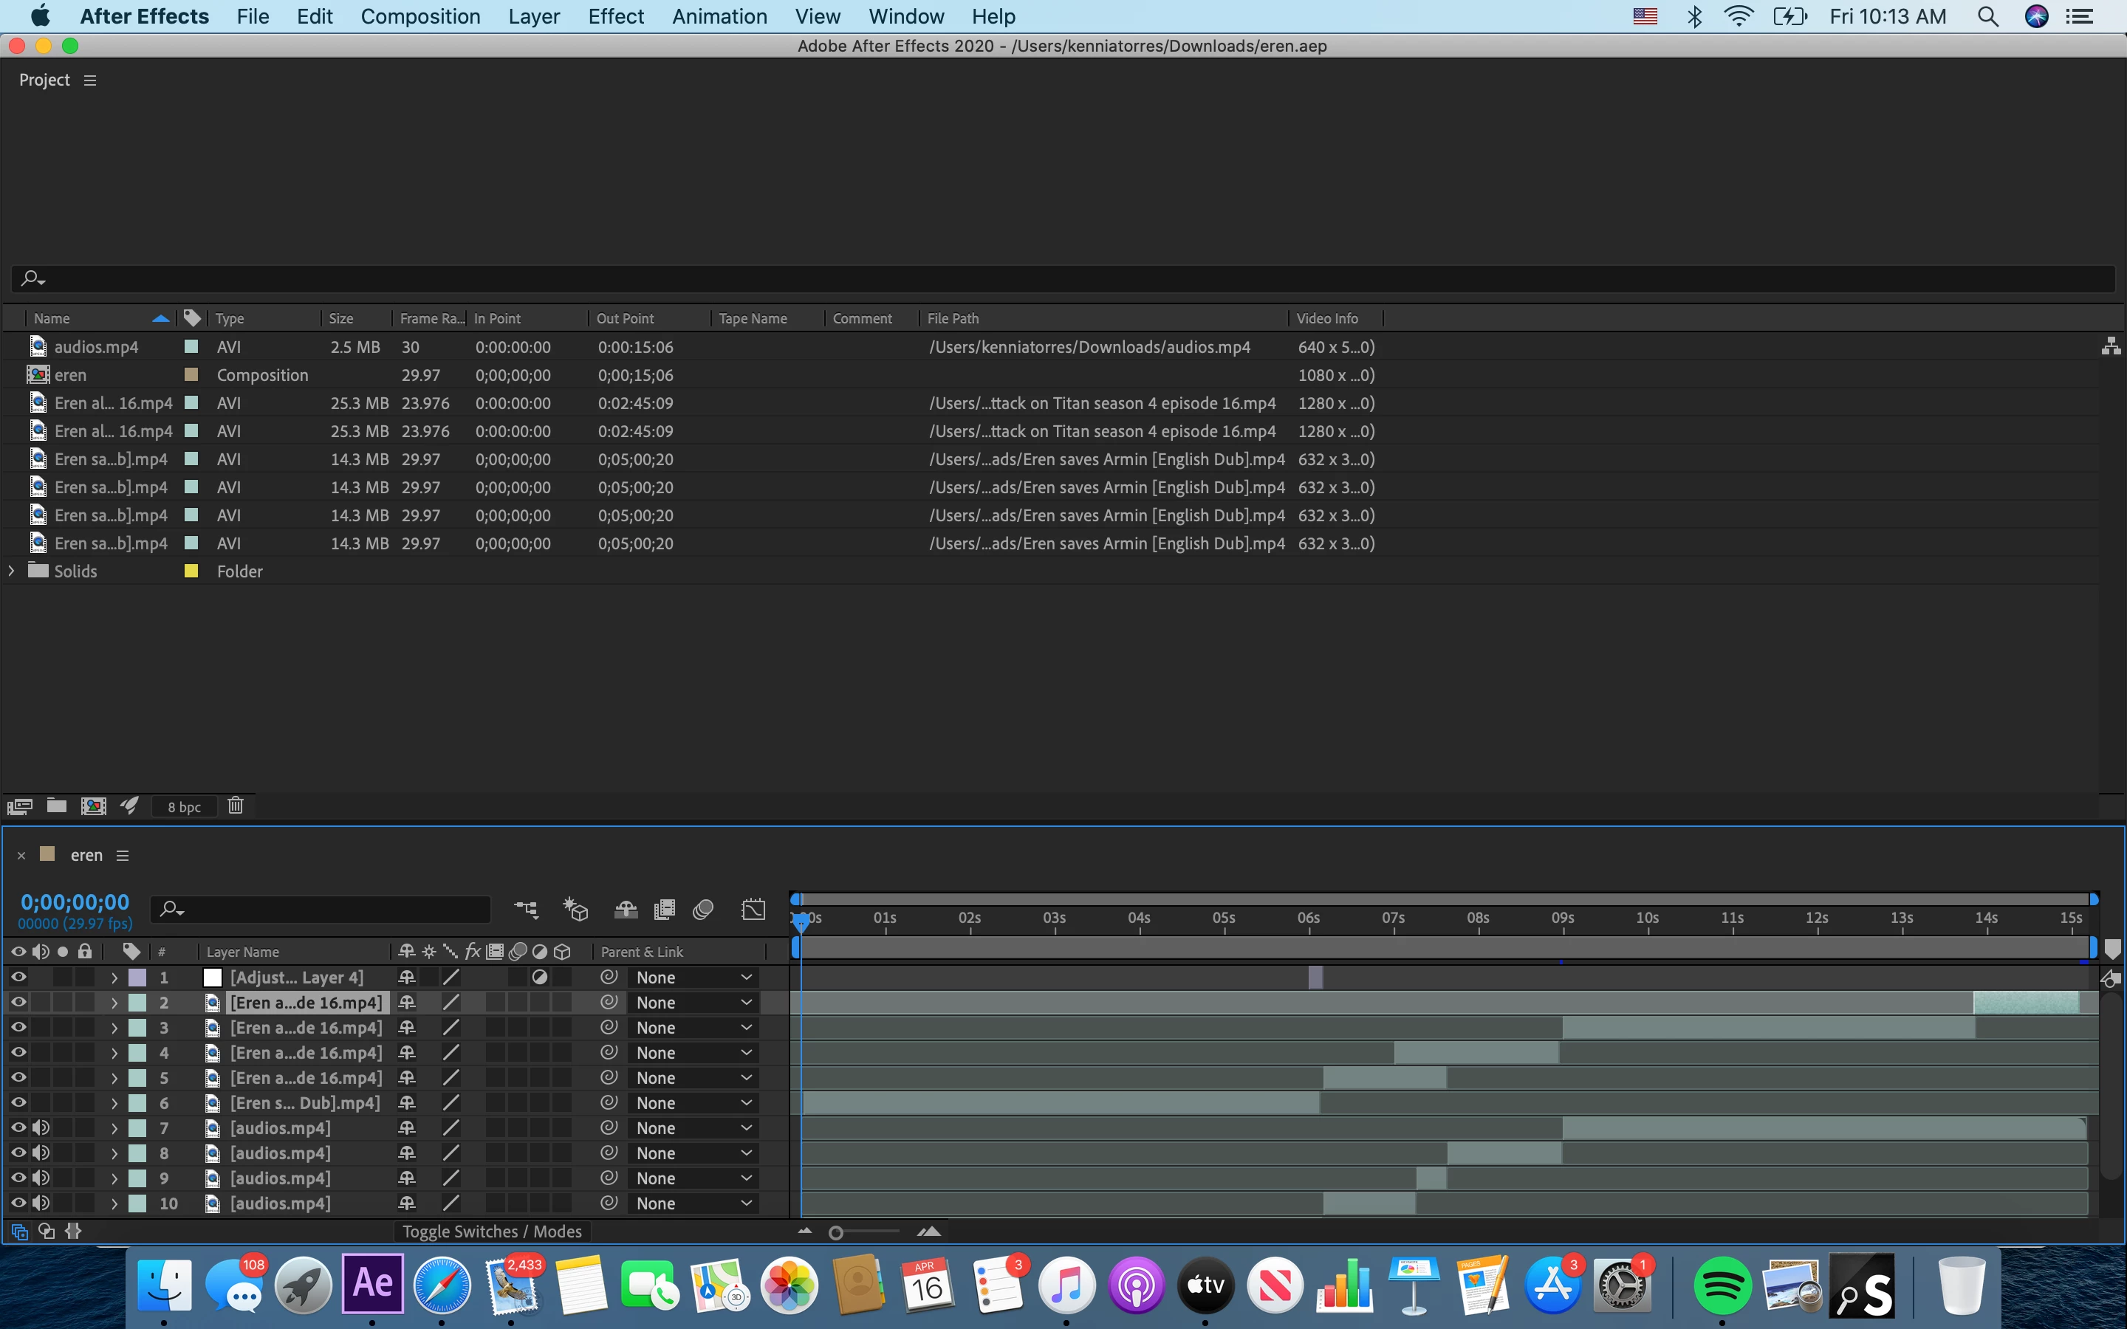Open the Animation menu
Image resolution: width=2127 pixels, height=1329 pixels.
(x=719, y=16)
